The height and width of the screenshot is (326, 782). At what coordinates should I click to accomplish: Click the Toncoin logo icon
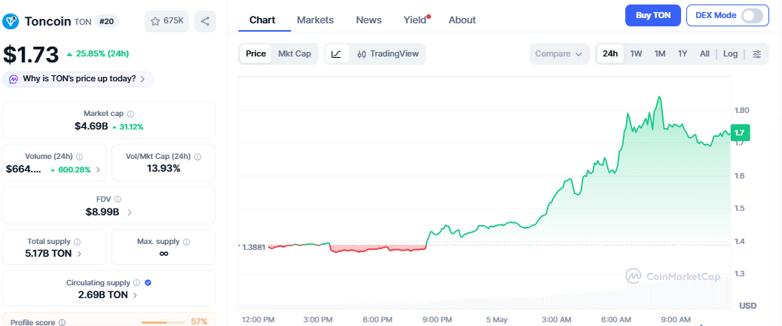11,21
